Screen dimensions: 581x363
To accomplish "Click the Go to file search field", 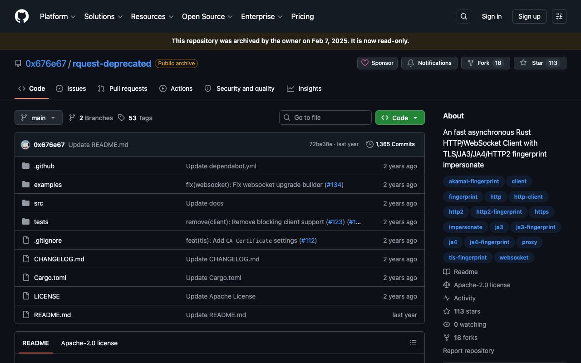I will [325, 118].
